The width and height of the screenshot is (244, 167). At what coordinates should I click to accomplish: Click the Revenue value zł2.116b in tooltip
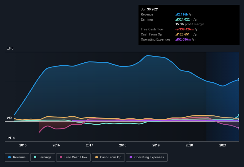182,14
